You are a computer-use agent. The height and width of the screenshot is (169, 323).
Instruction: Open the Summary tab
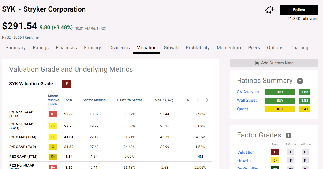click(16, 48)
